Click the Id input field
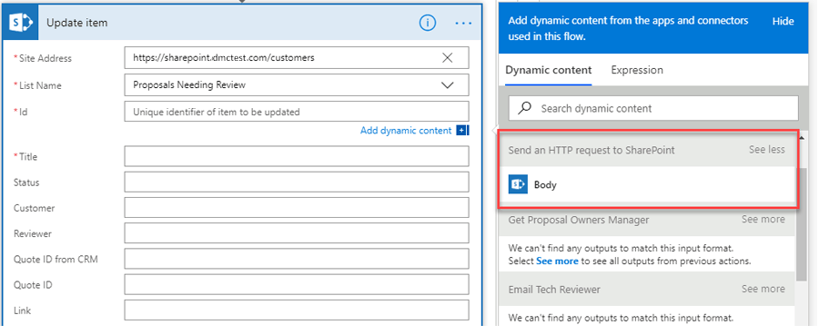The image size is (819, 335). click(x=297, y=112)
